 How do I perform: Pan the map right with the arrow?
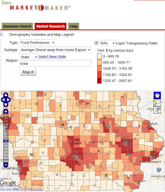point(9,100)
